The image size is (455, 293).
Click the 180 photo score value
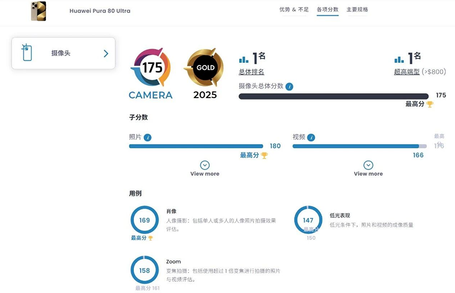pos(275,146)
